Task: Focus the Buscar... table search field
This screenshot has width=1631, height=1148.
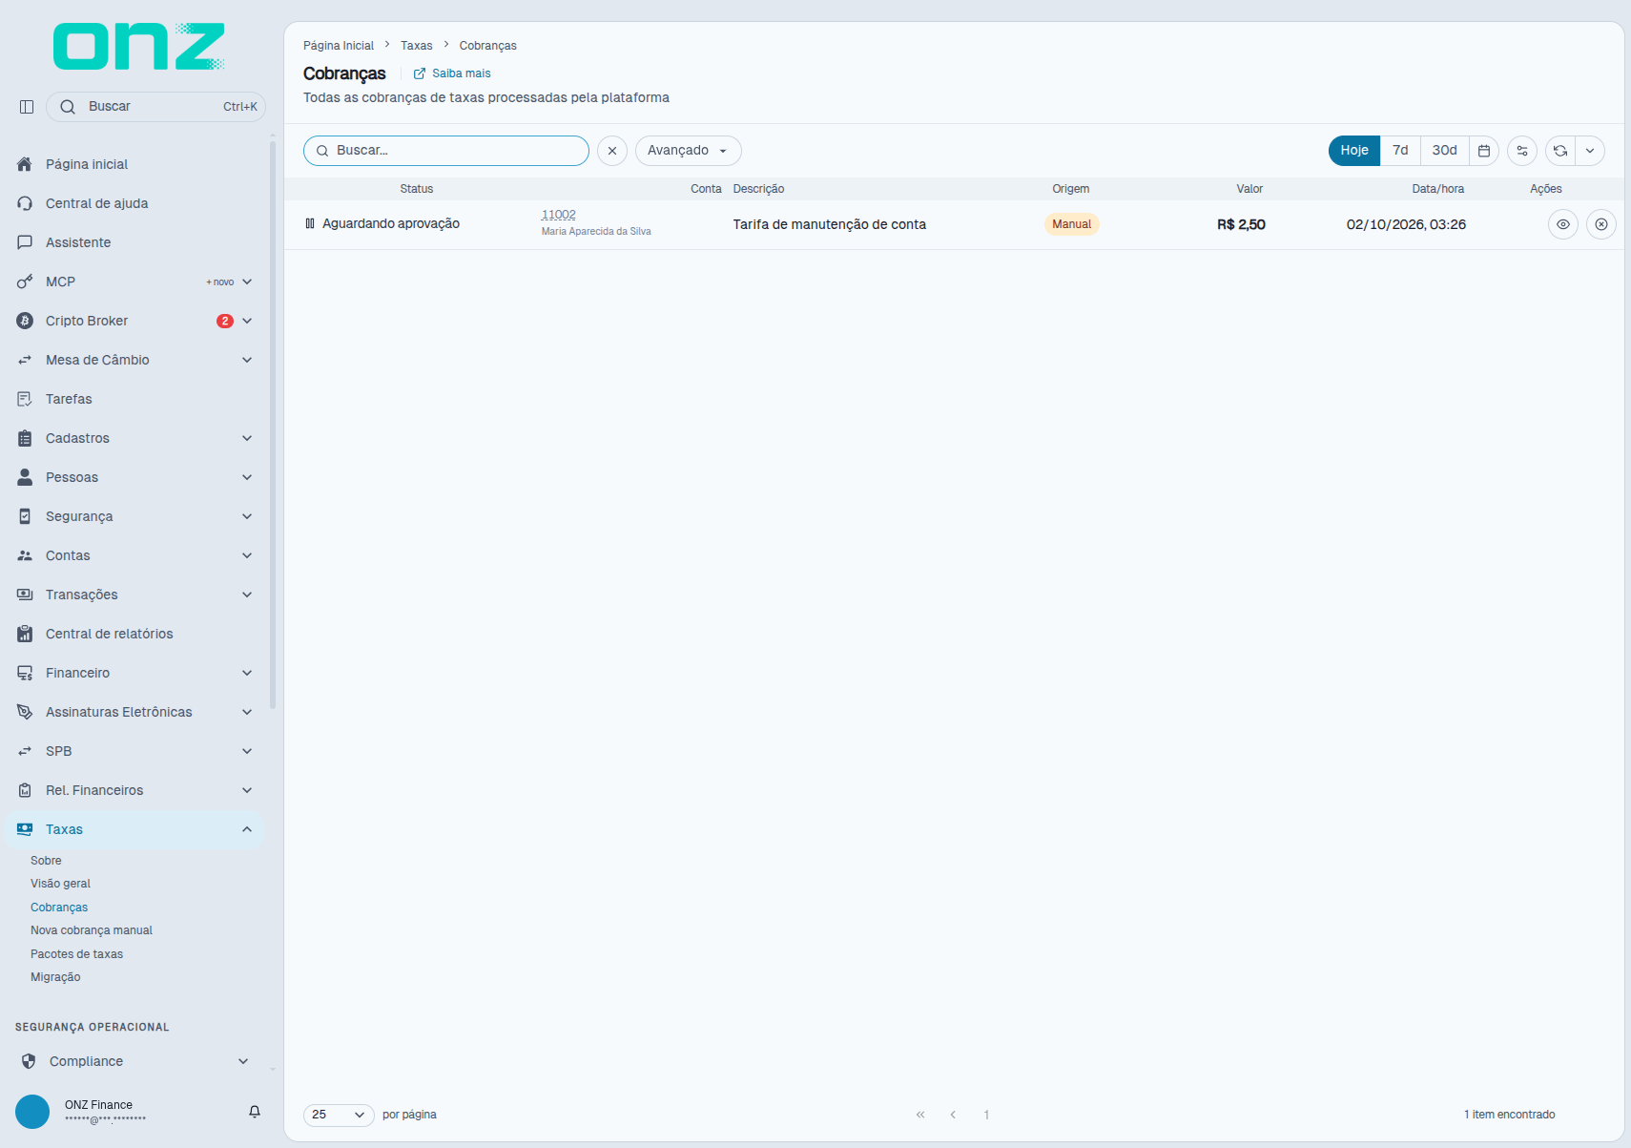Action: point(446,151)
